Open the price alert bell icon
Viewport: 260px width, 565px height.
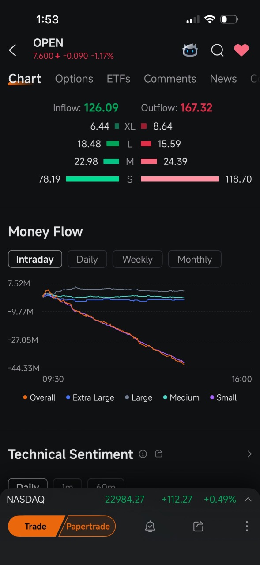point(150,526)
